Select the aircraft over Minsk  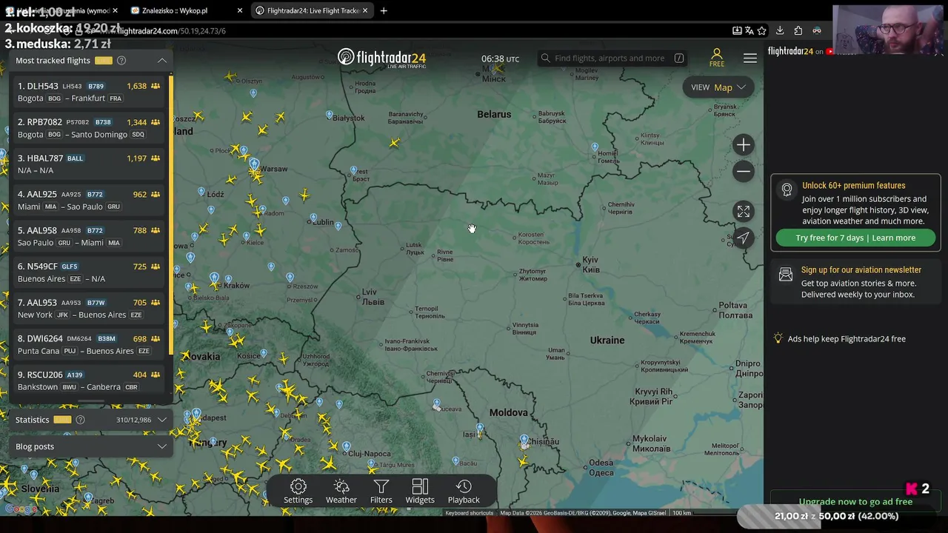pos(498,68)
